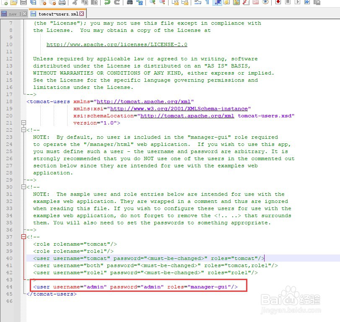Toggle file monitoring eye icon

(x=265, y=2)
